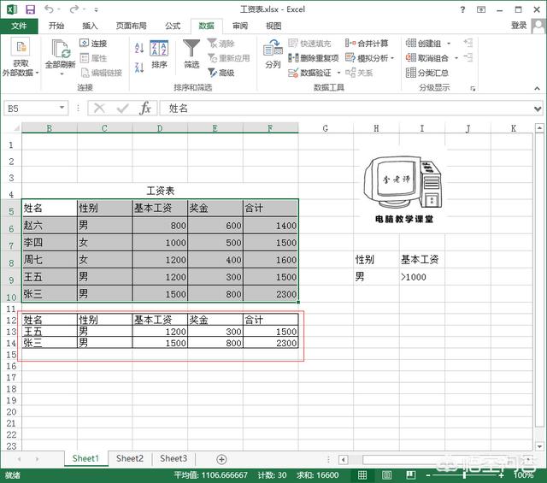The height and width of the screenshot is (483, 547).
Task: Open Group (创建组) dropdown arrow
Action: pos(449,44)
